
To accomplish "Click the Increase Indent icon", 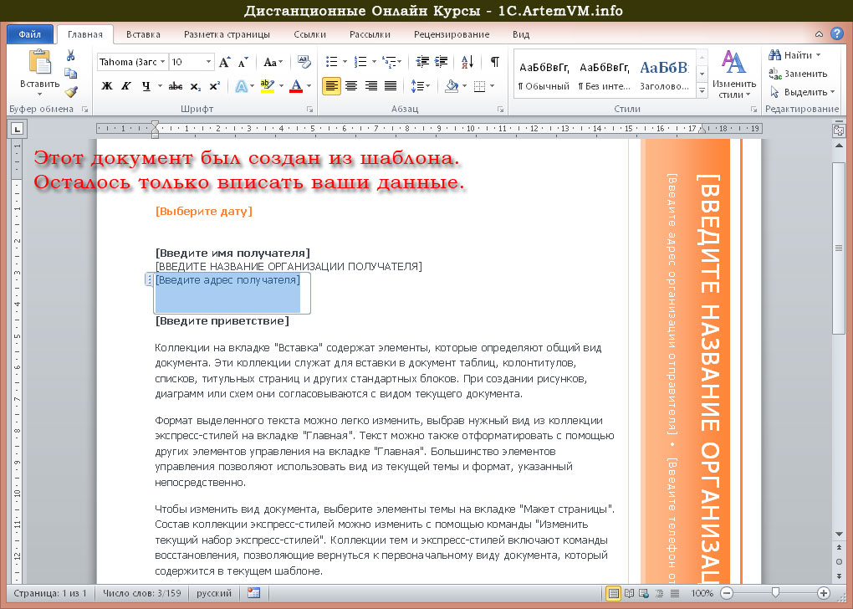I will pos(442,62).
